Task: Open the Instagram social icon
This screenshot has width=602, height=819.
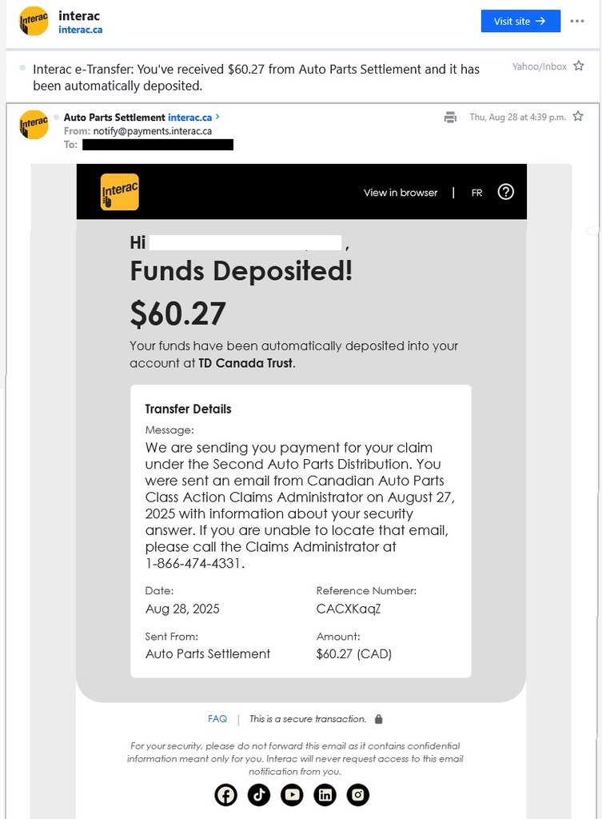Action: click(x=358, y=794)
